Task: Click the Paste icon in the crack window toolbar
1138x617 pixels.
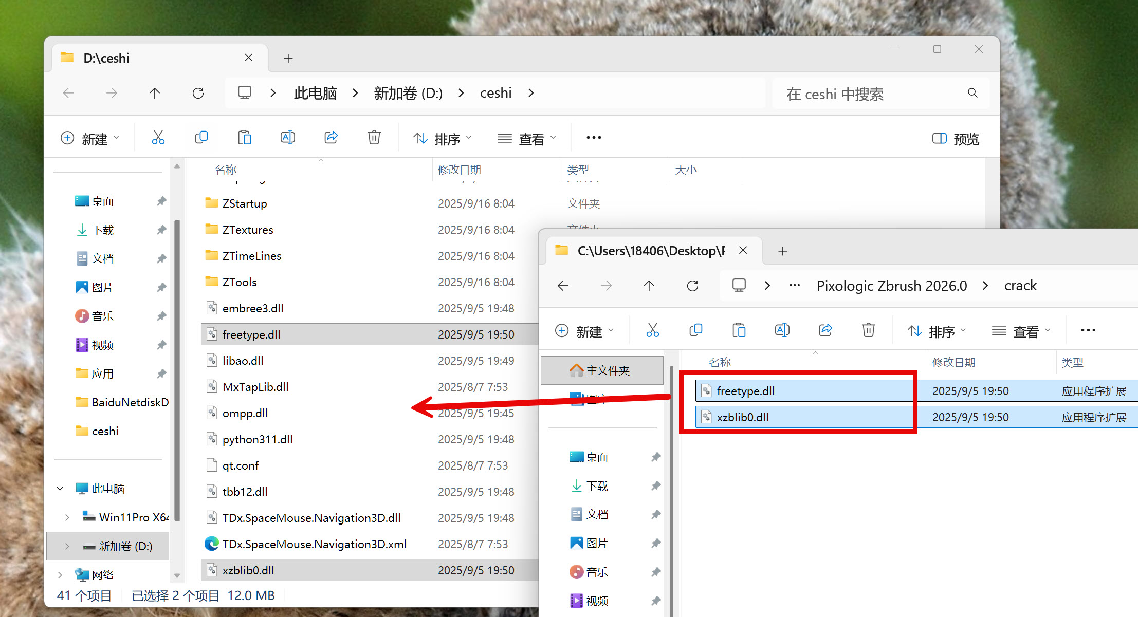Action: [x=739, y=330]
